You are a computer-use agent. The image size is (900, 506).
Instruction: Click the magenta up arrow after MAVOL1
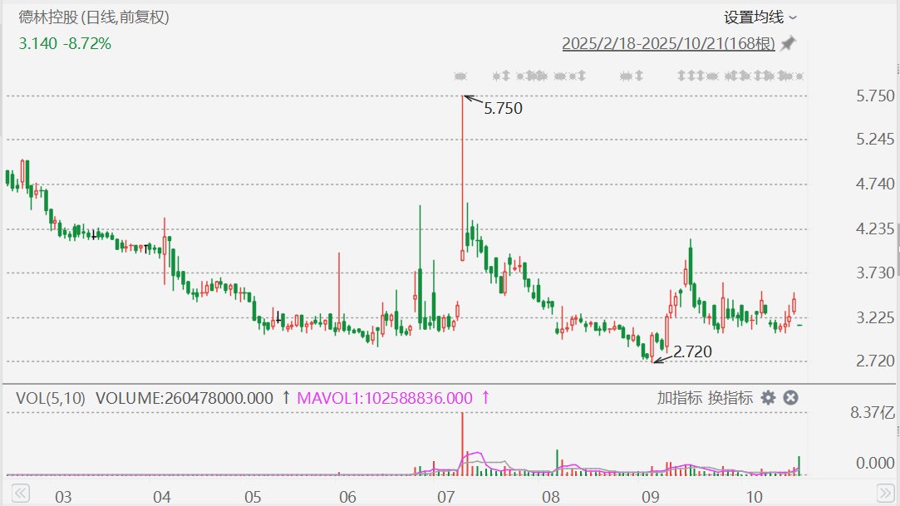point(485,397)
